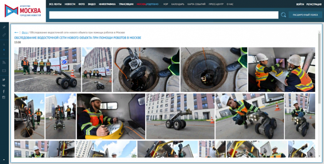Open the ВСЕ ЛЕНТЫ menu item
Viewport: 324px width, 164px height.
(55, 4)
